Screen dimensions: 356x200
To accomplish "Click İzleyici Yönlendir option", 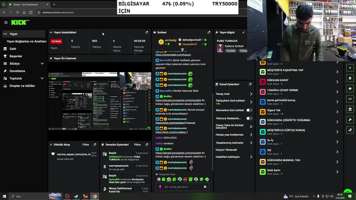I will click(226, 150).
